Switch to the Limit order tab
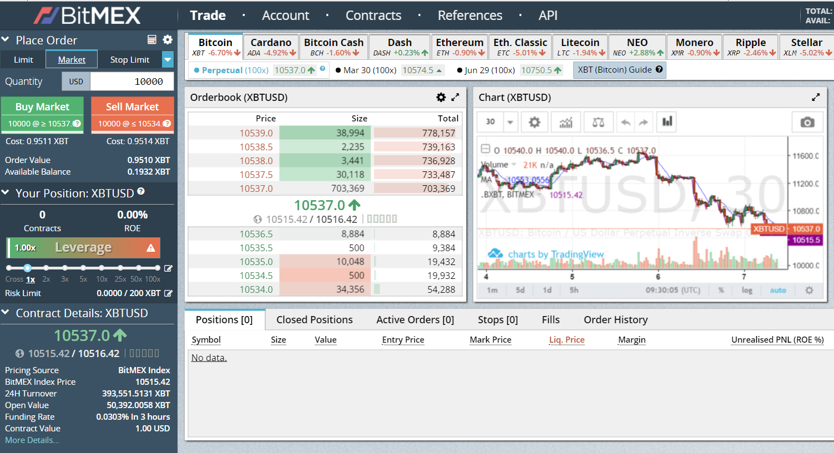 click(x=23, y=59)
